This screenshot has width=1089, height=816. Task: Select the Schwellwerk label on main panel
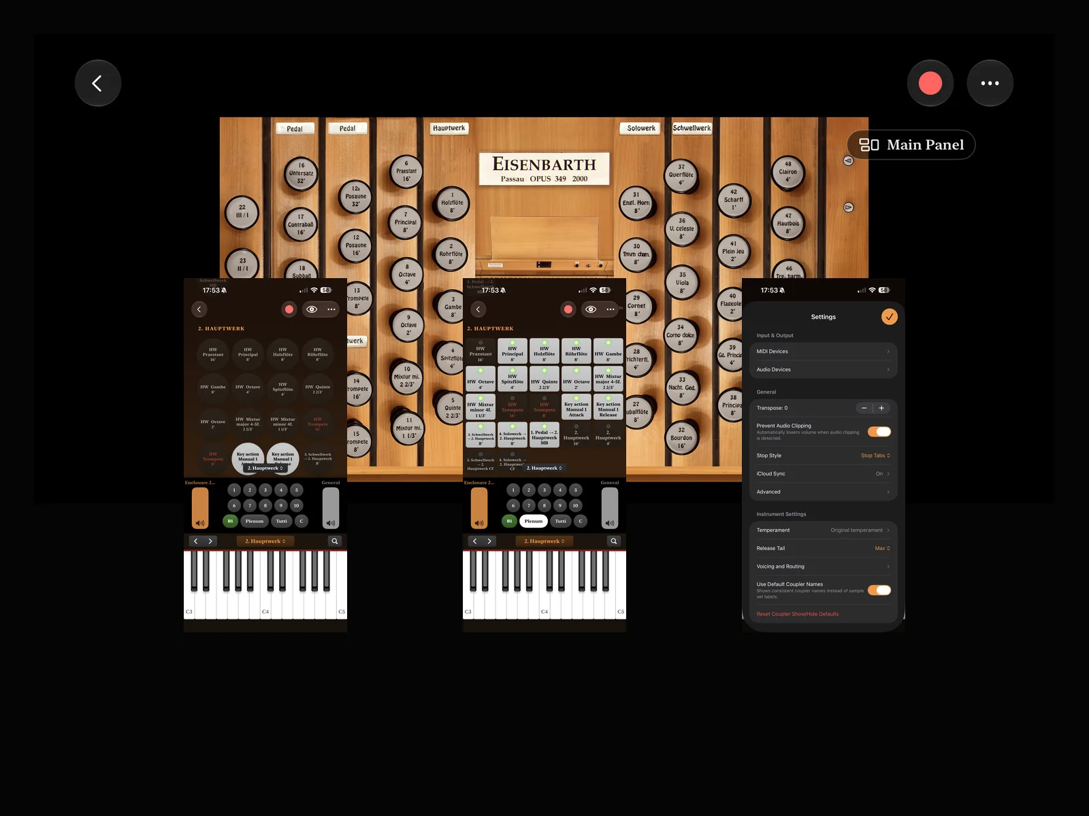[692, 128]
